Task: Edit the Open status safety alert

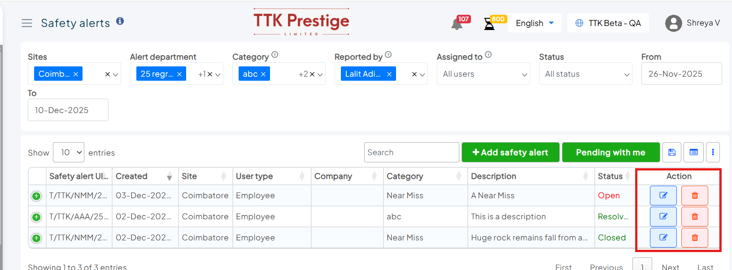Action: (x=663, y=196)
